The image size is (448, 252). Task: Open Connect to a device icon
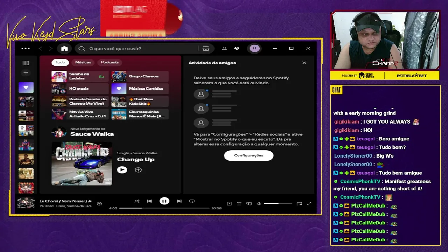click(x=249, y=204)
